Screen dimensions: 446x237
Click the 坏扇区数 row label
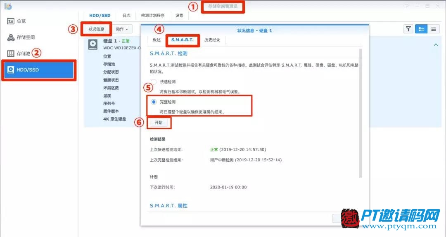111,88
